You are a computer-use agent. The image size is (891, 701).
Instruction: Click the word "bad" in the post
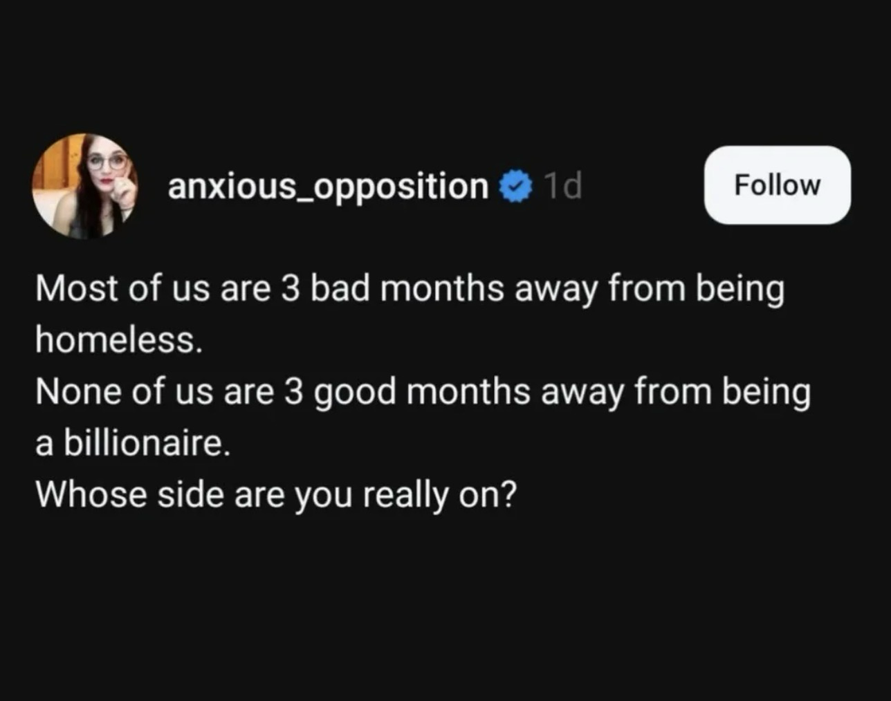(x=340, y=288)
